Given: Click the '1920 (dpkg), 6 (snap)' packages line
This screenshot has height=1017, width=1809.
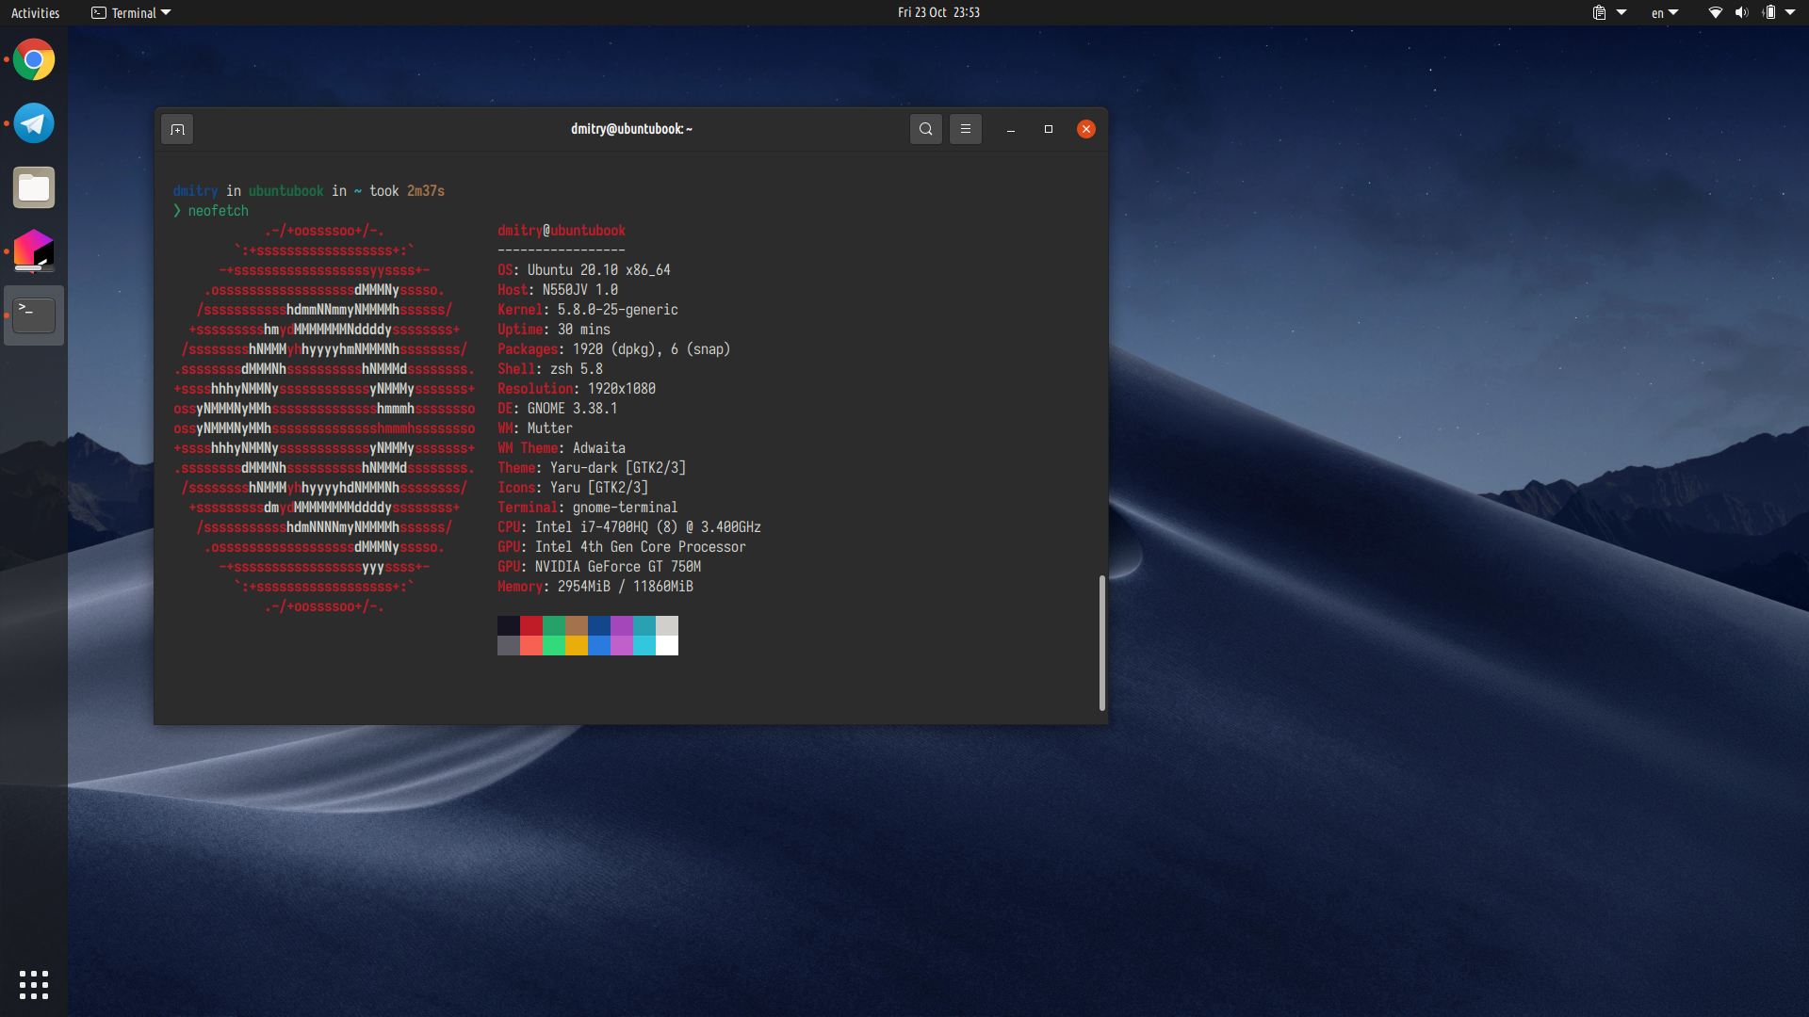Looking at the screenshot, I should [614, 349].
